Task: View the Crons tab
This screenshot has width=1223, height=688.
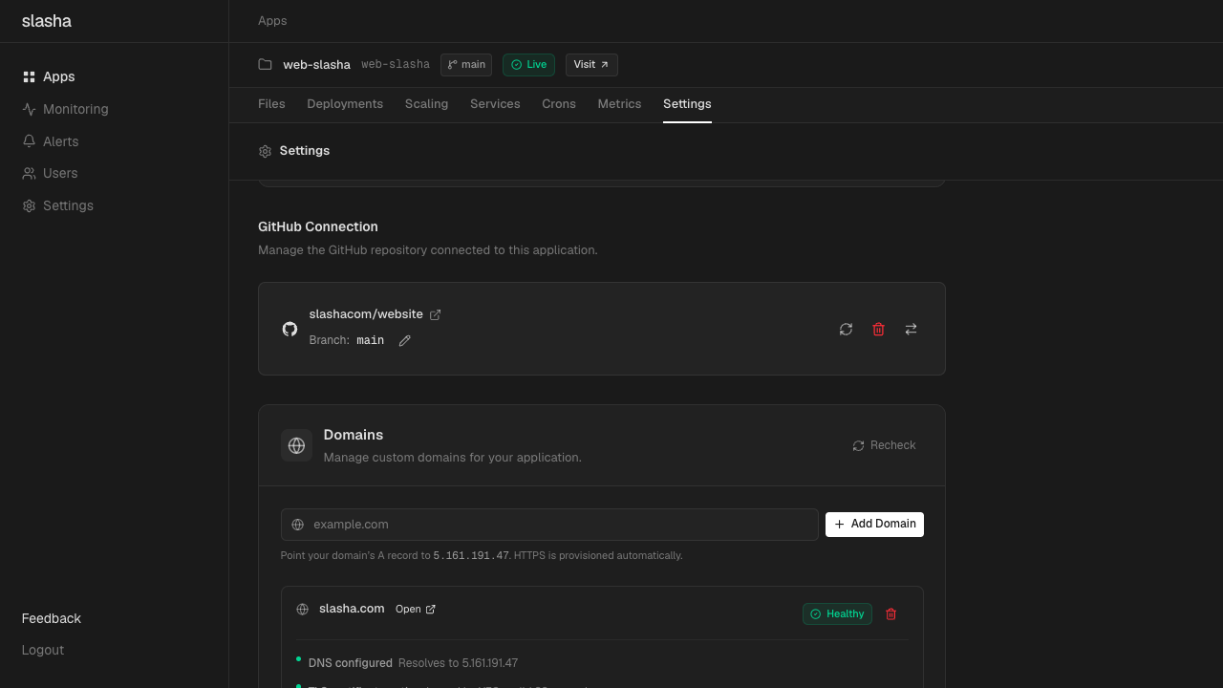Action: tap(559, 104)
